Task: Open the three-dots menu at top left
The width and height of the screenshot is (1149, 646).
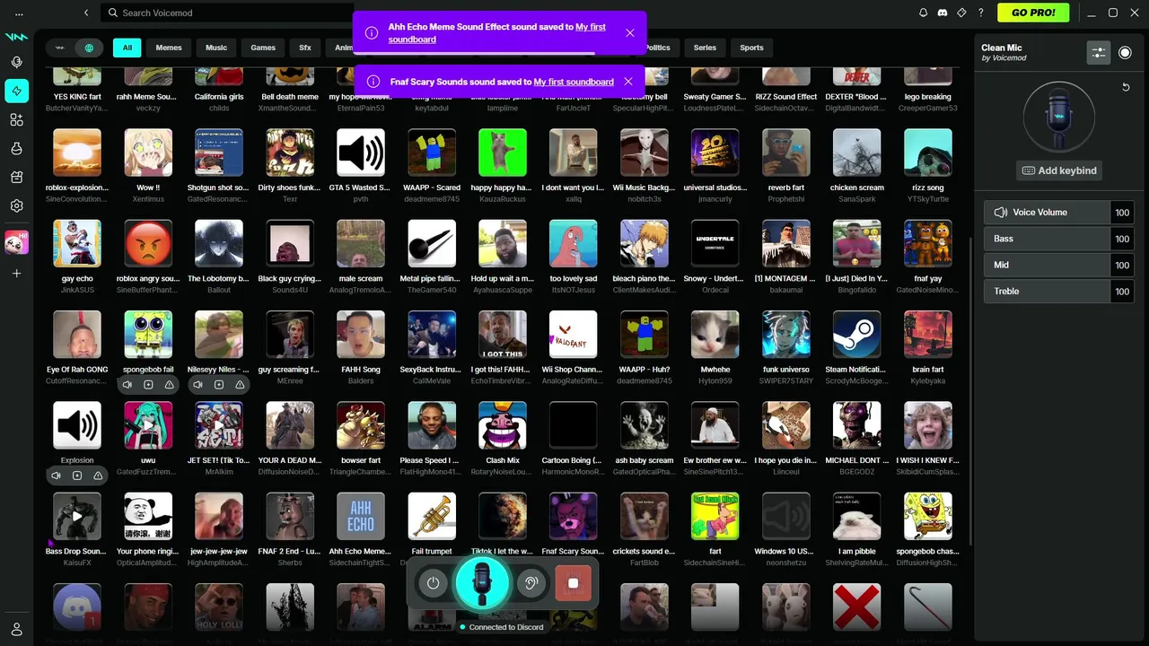Action: pos(19,13)
